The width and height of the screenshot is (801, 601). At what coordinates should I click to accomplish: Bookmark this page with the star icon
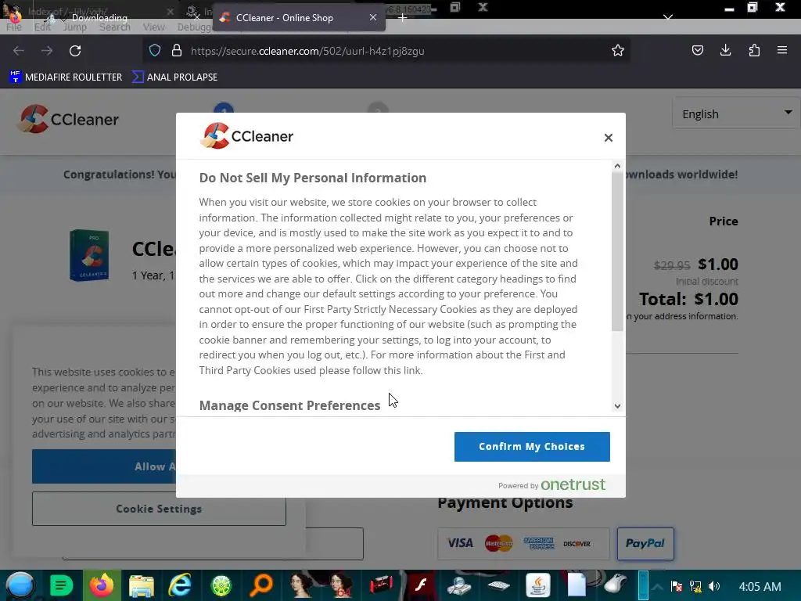[618, 51]
